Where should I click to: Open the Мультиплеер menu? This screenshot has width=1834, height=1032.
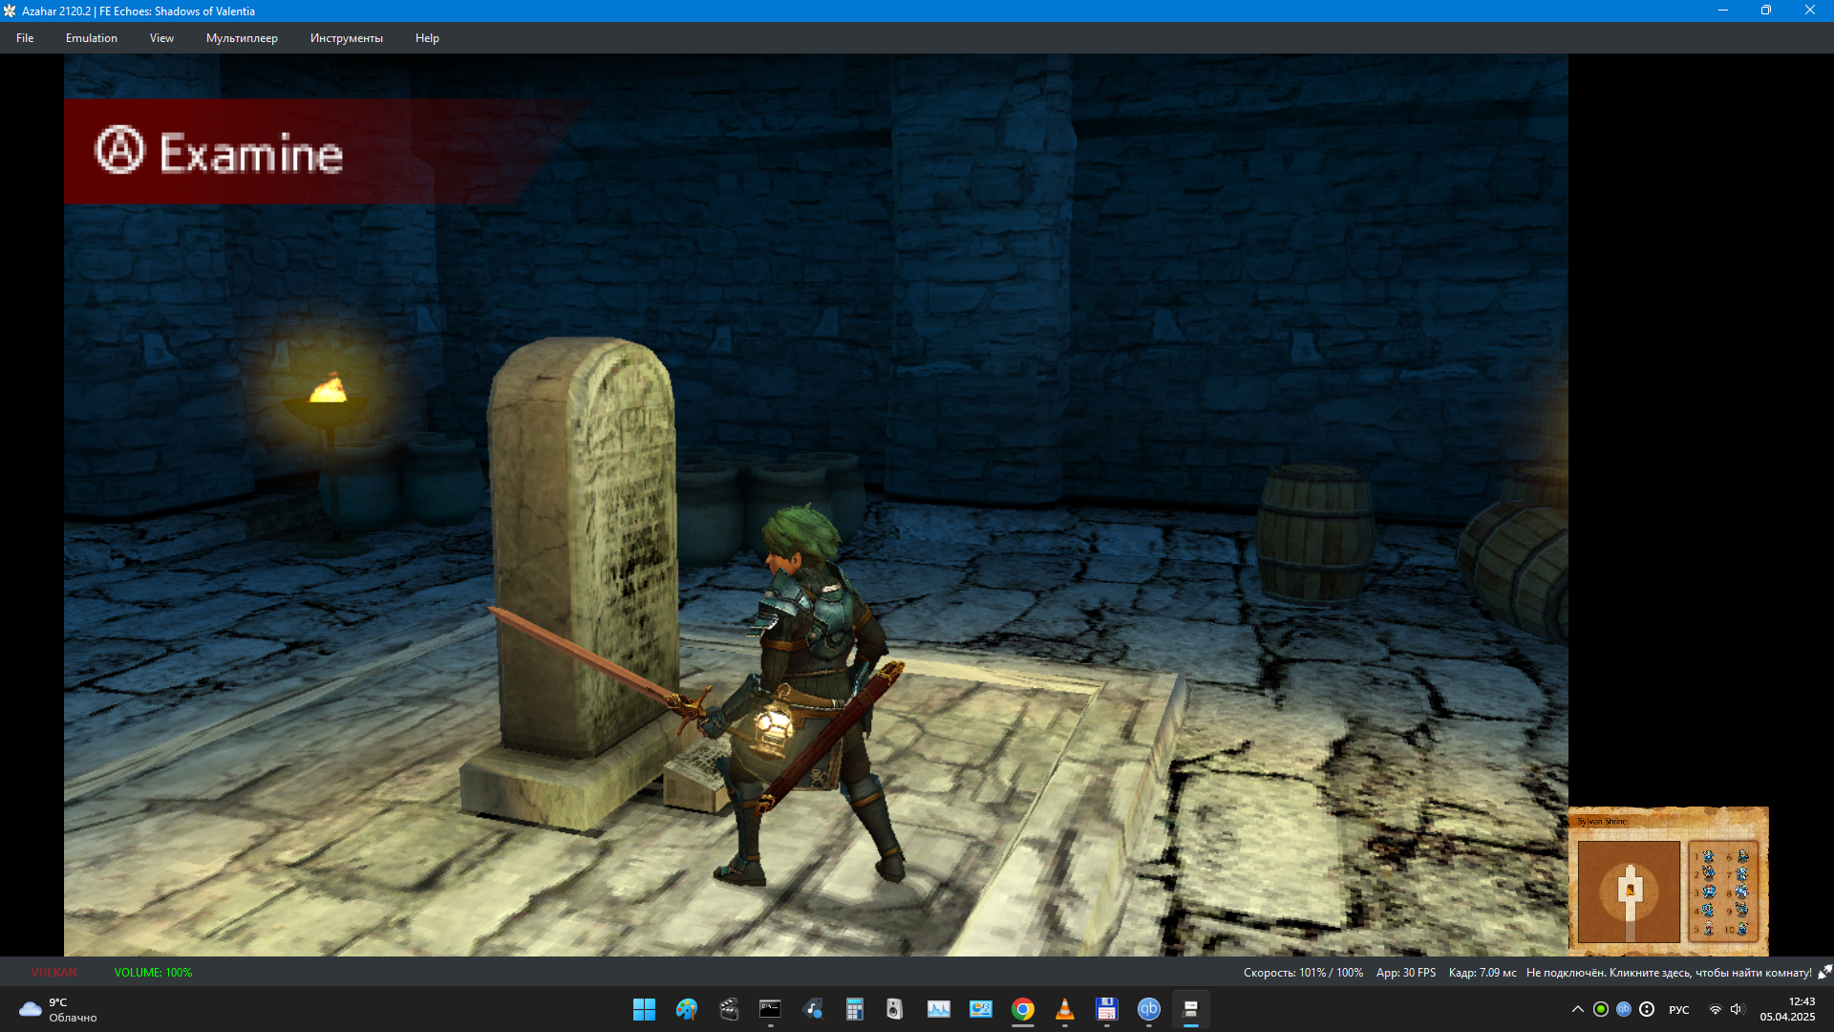click(242, 38)
